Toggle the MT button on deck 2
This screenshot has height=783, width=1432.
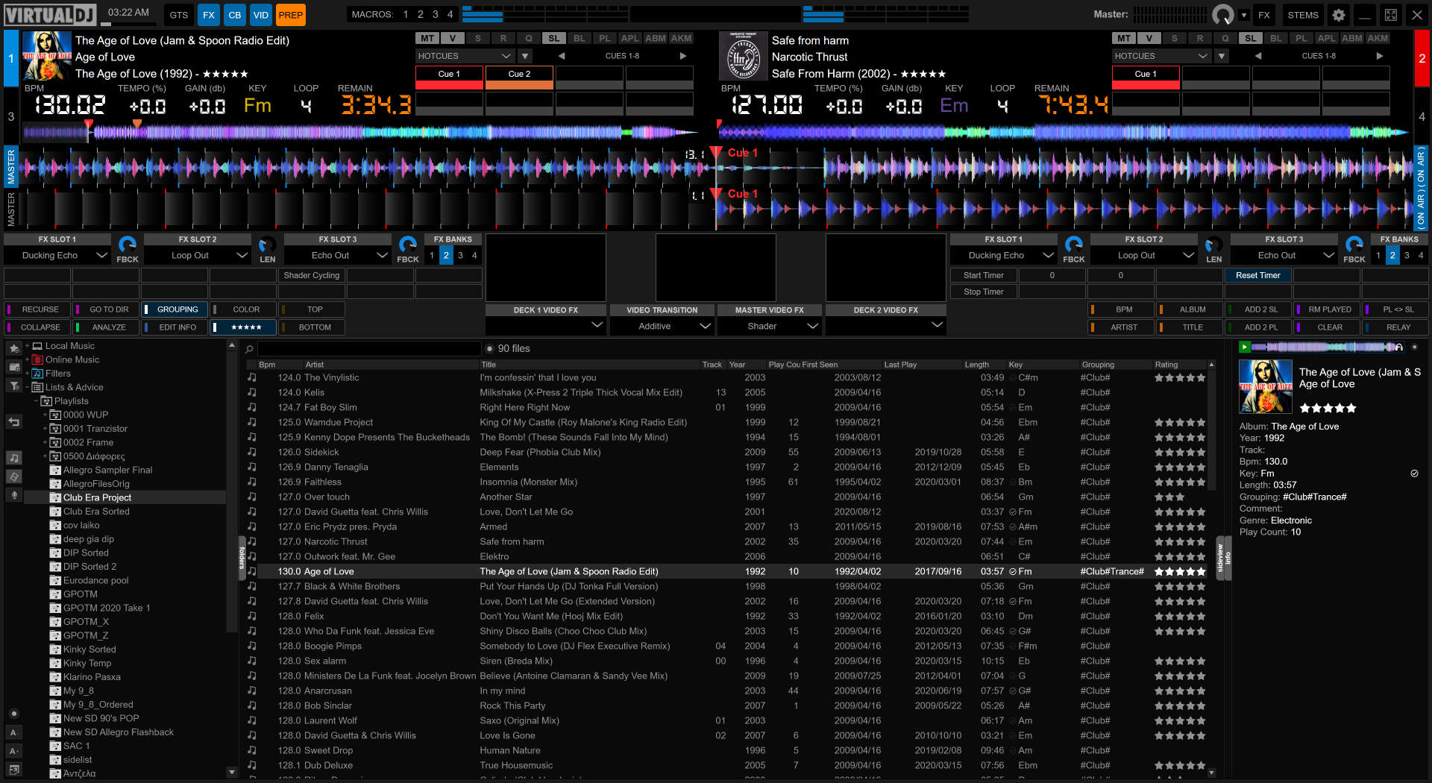click(x=1124, y=38)
